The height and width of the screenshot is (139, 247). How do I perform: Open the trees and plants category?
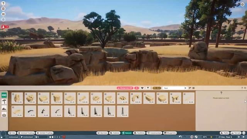(x=4, y=102)
